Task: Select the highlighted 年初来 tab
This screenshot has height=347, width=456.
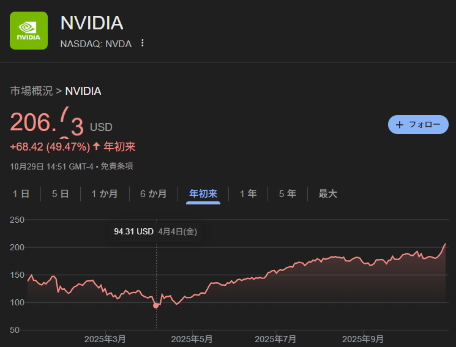Action: [x=203, y=194]
